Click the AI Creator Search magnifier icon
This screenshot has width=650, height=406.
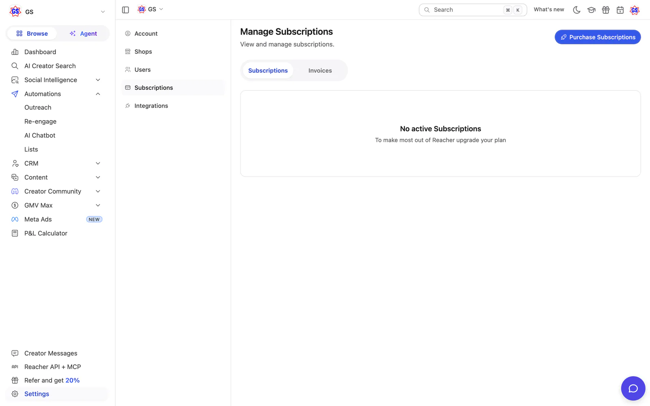tap(15, 66)
